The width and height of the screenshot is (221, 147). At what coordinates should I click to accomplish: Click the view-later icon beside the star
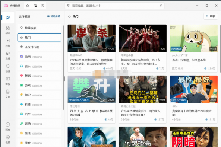point(35,6)
